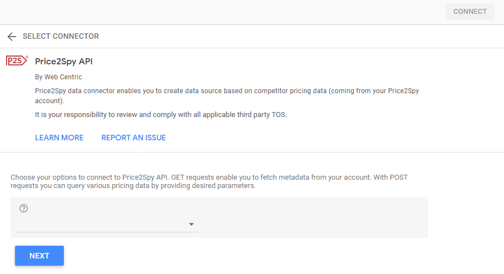Image resolution: width=504 pixels, height=274 pixels.
Task: Click the underline beneath the dropdown selector
Action: point(107,232)
